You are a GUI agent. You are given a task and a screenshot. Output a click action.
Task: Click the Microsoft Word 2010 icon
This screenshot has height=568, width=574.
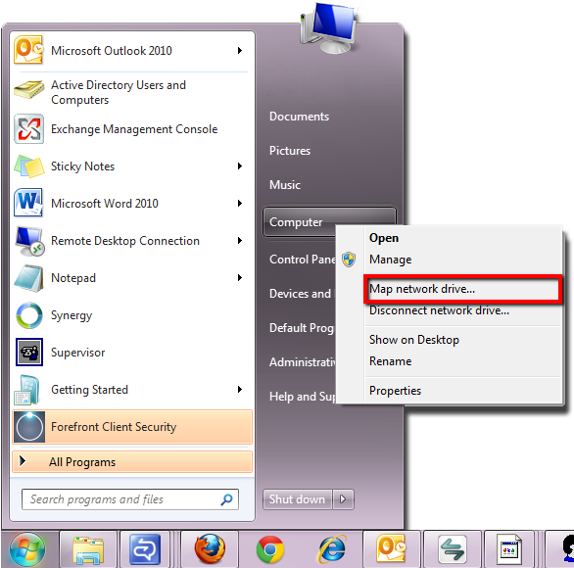tap(28, 203)
